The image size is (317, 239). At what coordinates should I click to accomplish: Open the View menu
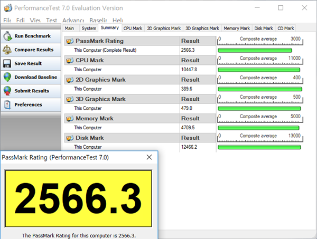click(x=35, y=21)
